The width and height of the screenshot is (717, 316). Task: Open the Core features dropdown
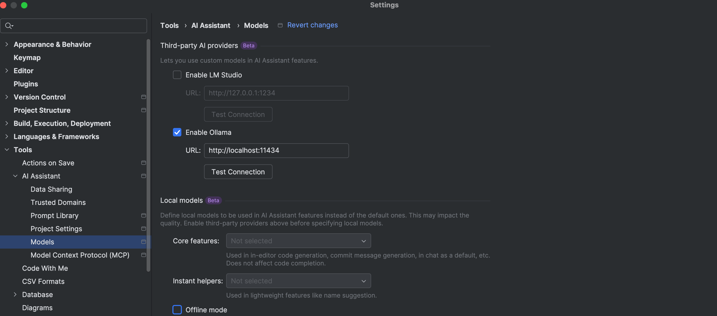[x=298, y=241]
